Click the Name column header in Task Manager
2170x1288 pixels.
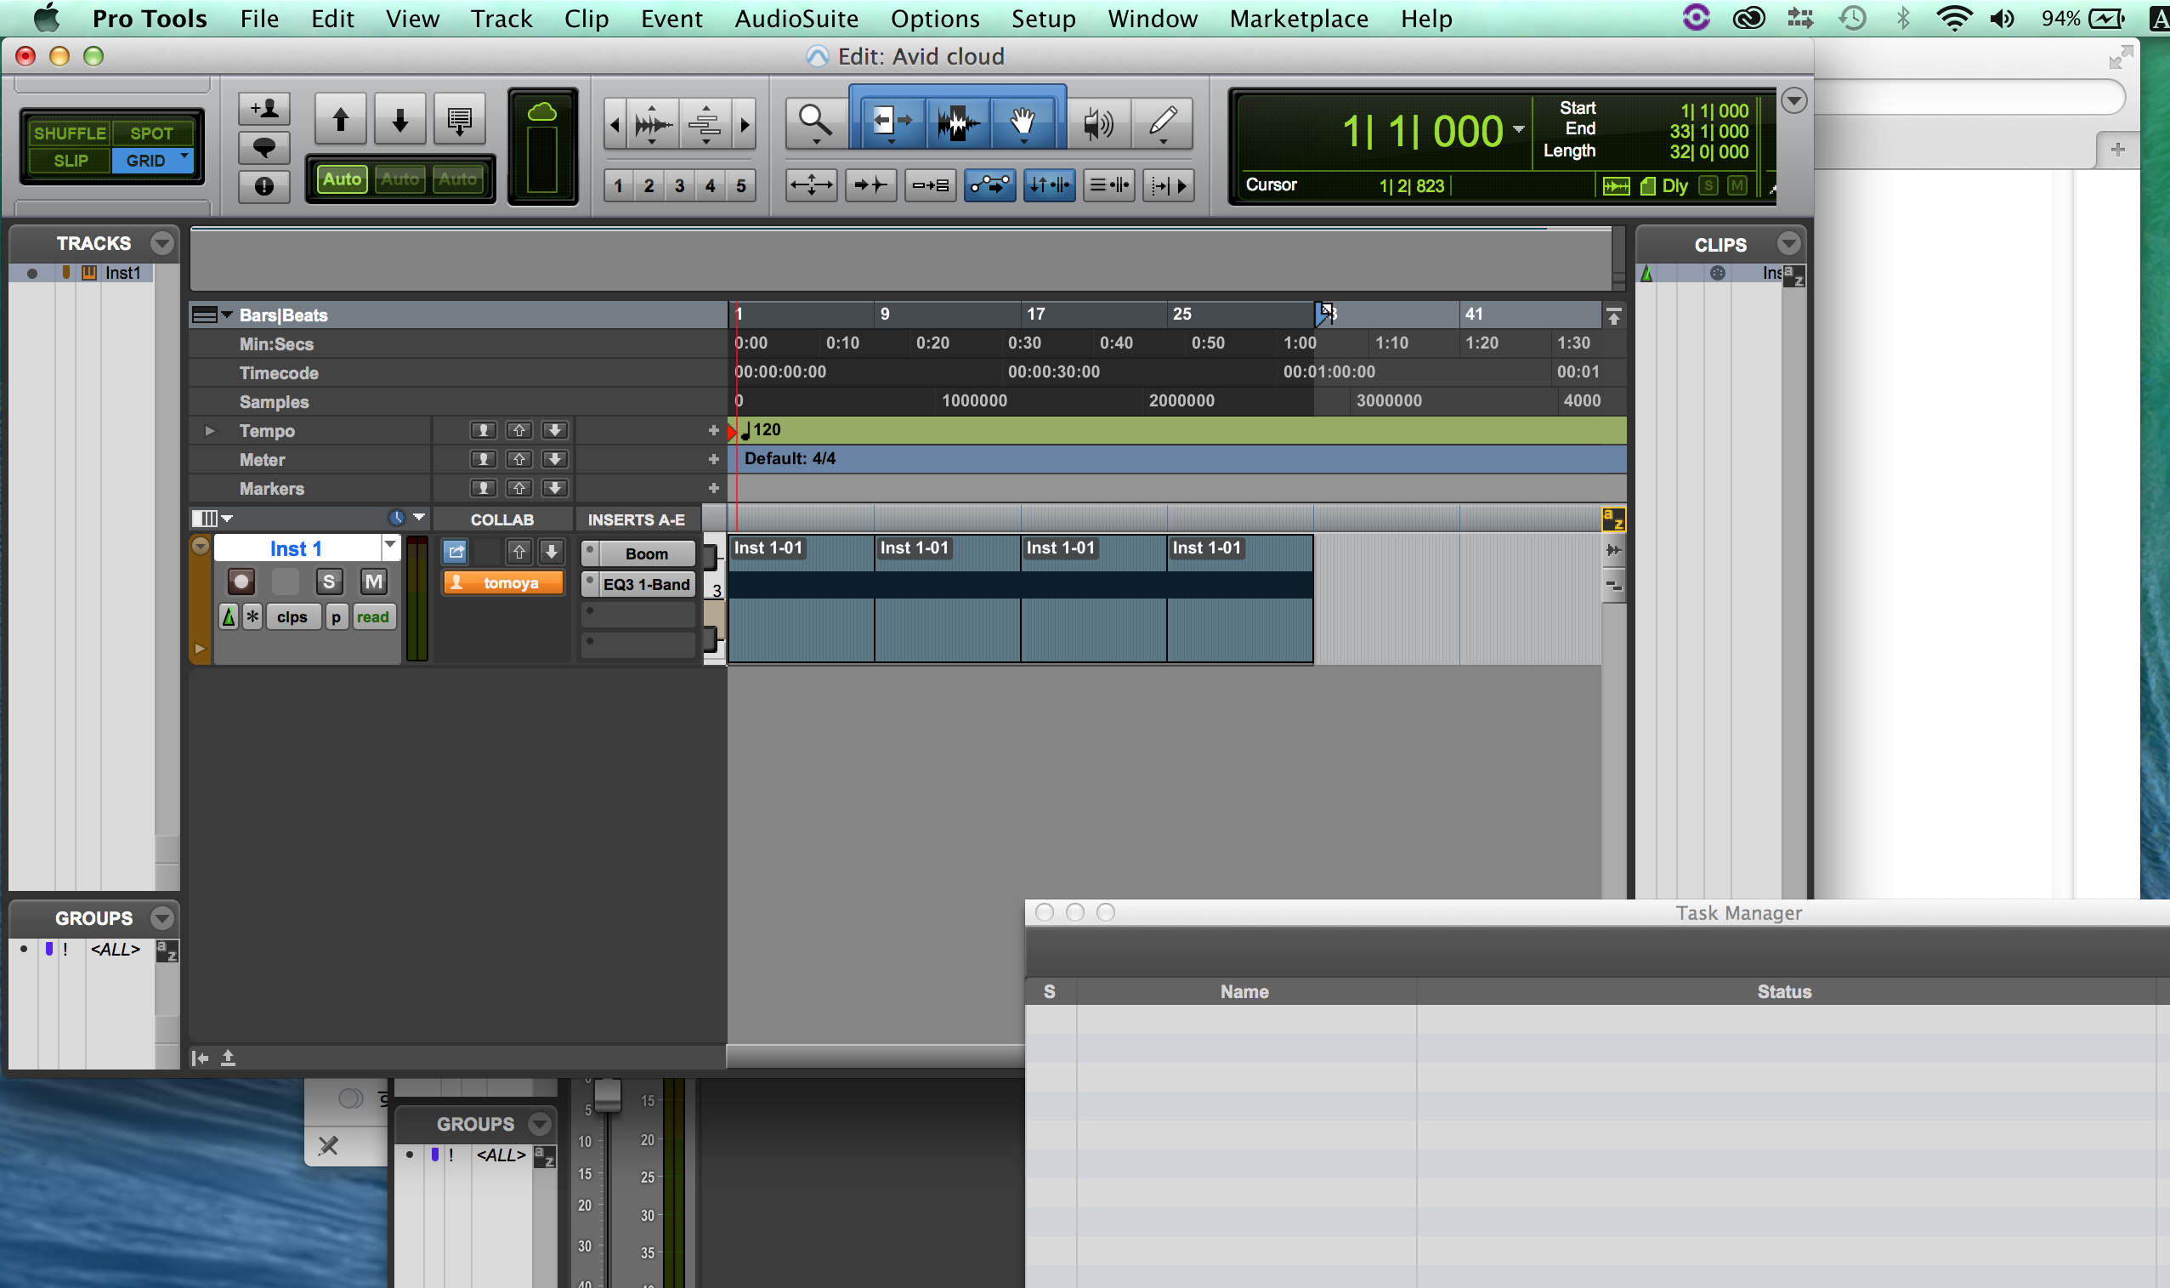pos(1245,991)
